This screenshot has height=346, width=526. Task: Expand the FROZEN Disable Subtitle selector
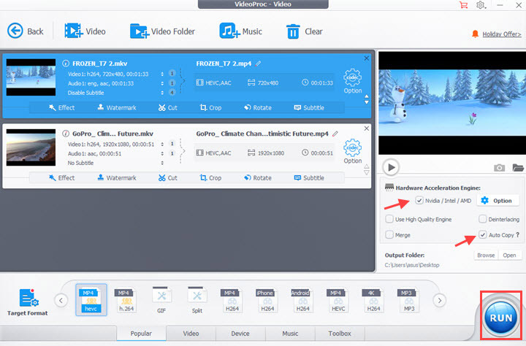(162, 93)
